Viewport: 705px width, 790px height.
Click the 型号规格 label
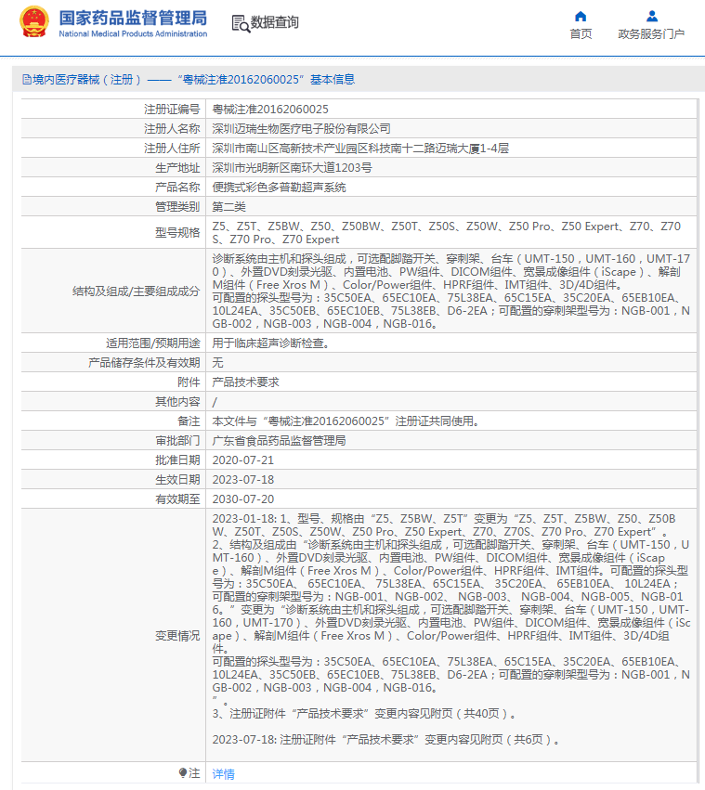[x=177, y=233]
